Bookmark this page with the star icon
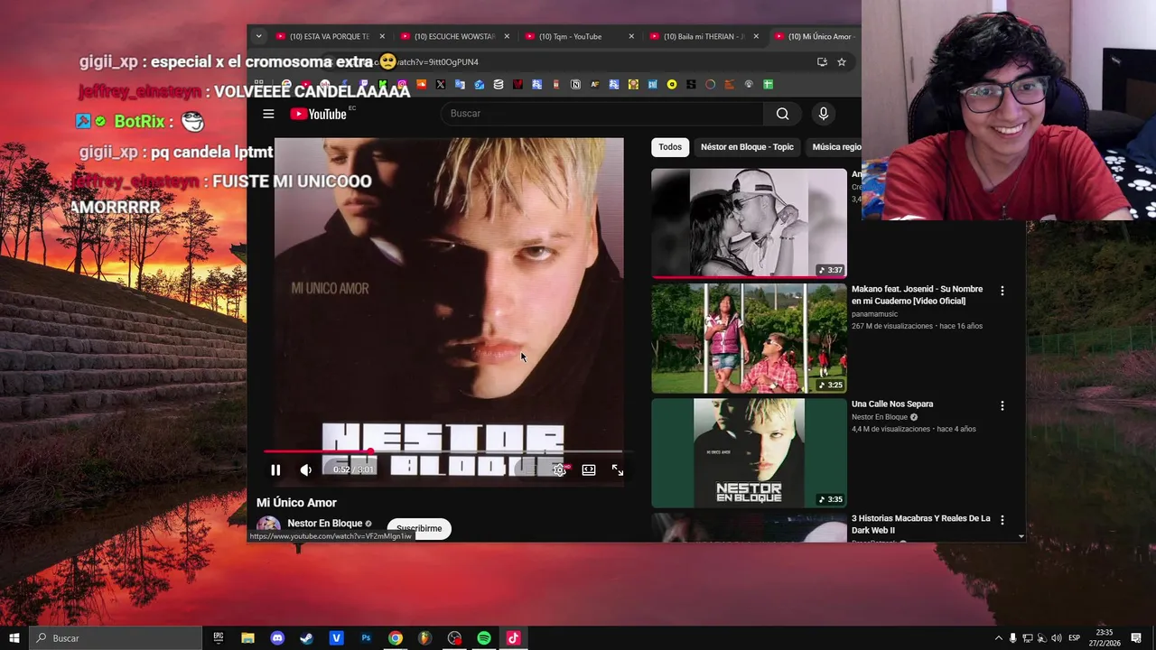 coord(842,62)
